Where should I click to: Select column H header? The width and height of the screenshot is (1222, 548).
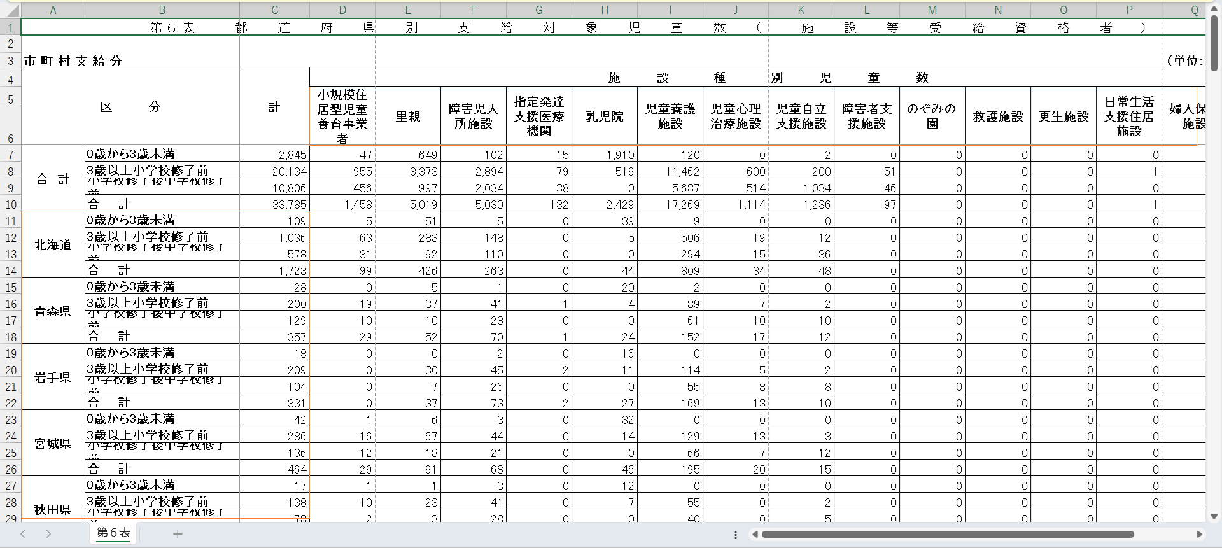tap(604, 10)
